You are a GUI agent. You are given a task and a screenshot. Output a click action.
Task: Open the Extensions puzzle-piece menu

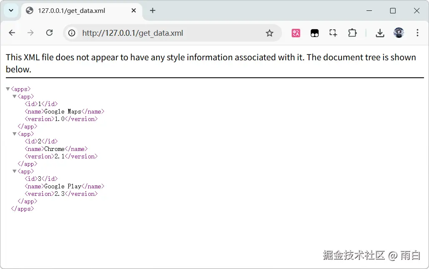[x=352, y=32]
